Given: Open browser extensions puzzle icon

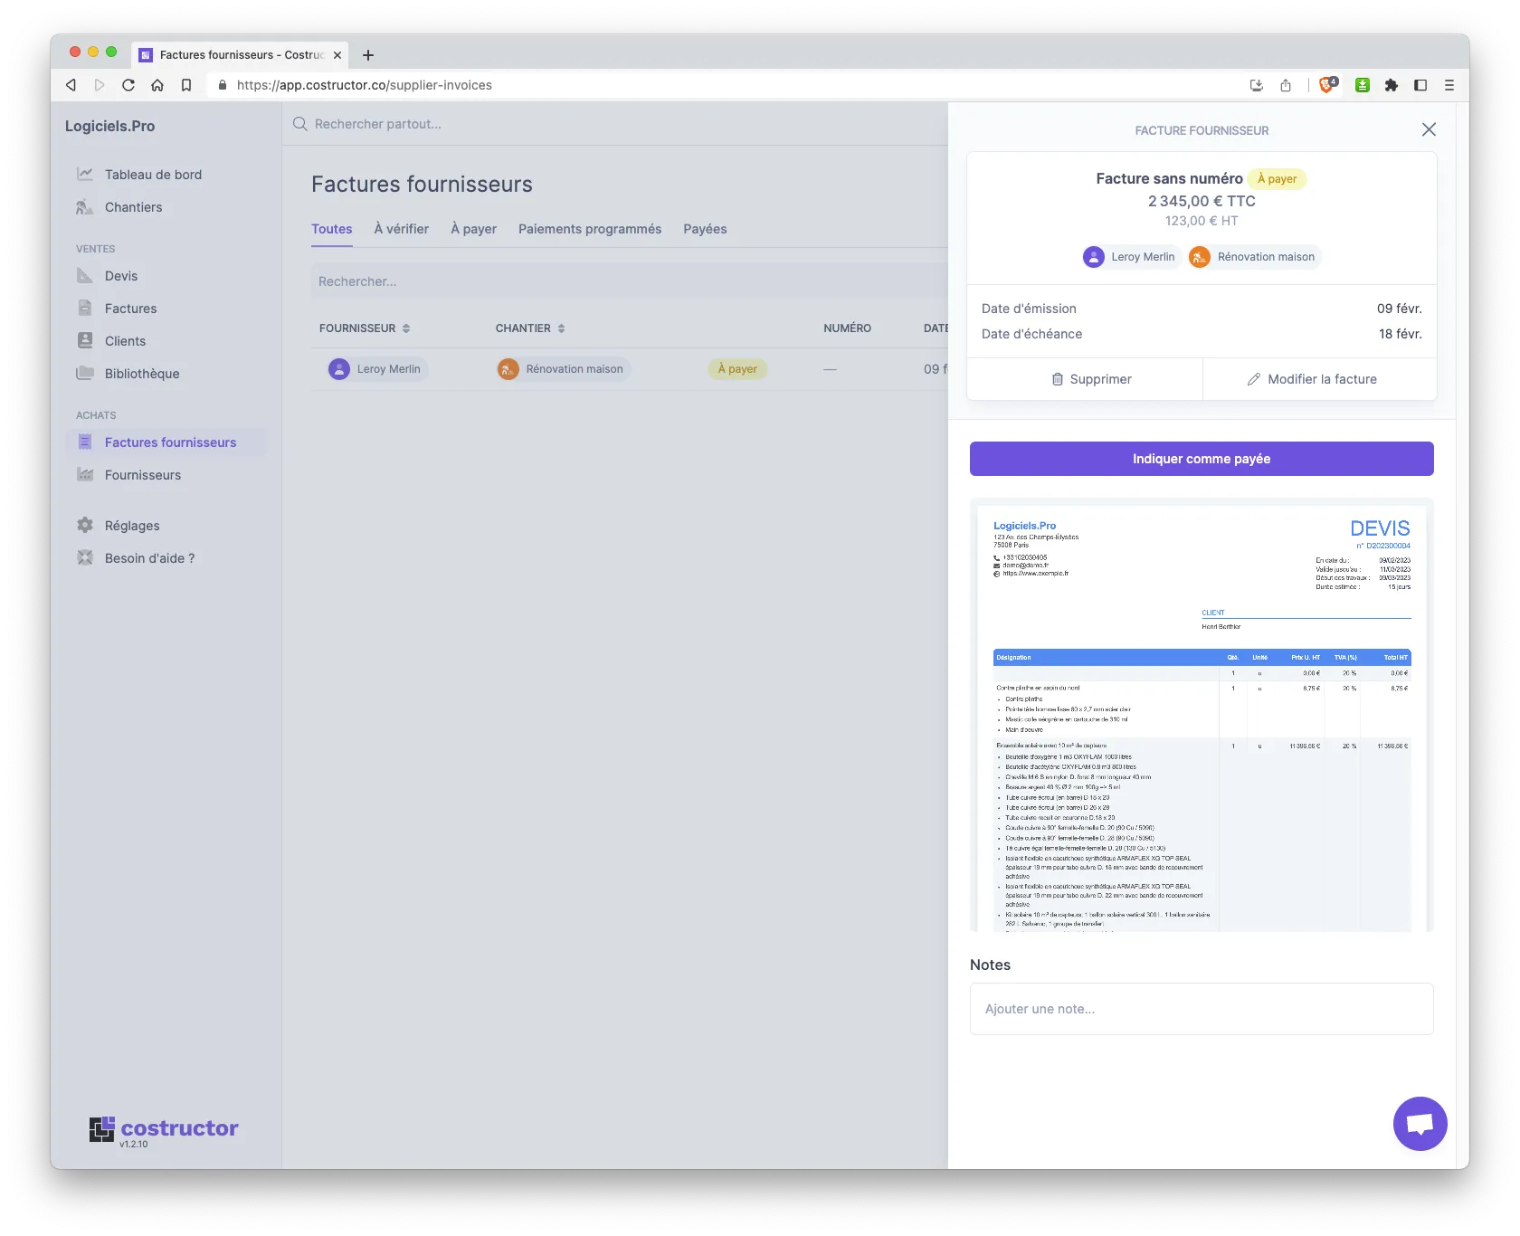Looking at the screenshot, I should [x=1392, y=85].
